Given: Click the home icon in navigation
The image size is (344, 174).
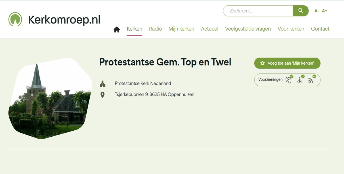Looking at the screenshot, I should tap(117, 29).
